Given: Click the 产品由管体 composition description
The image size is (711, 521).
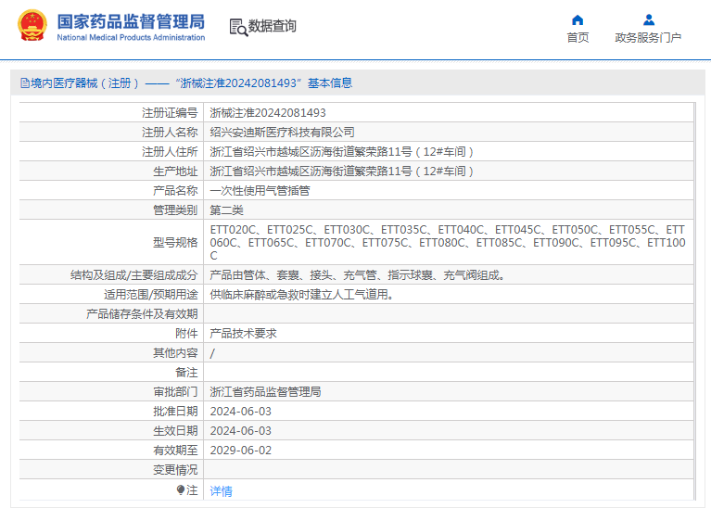Looking at the screenshot, I should coord(357,275).
